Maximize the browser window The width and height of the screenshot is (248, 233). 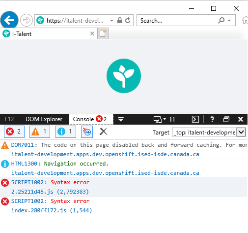coord(214,8)
